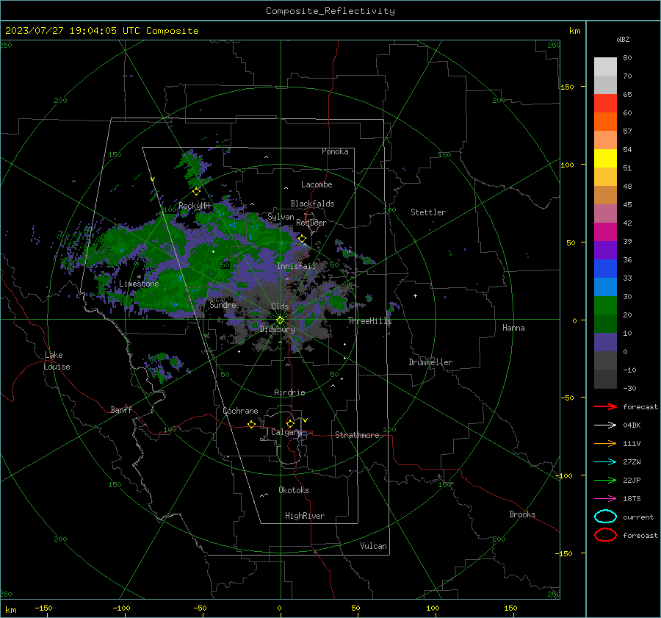Pick the dark green 10-20 dBZ swatch
Screen dimensions: 661x618
[x=605, y=323]
